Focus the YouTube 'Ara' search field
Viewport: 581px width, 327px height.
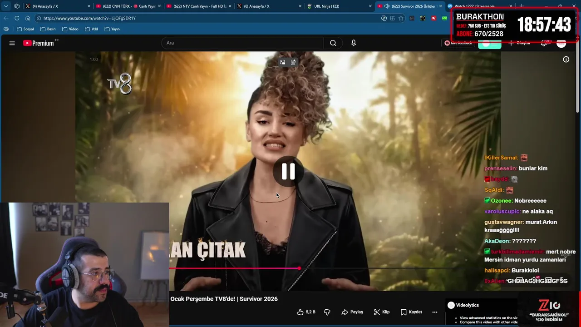[242, 43]
